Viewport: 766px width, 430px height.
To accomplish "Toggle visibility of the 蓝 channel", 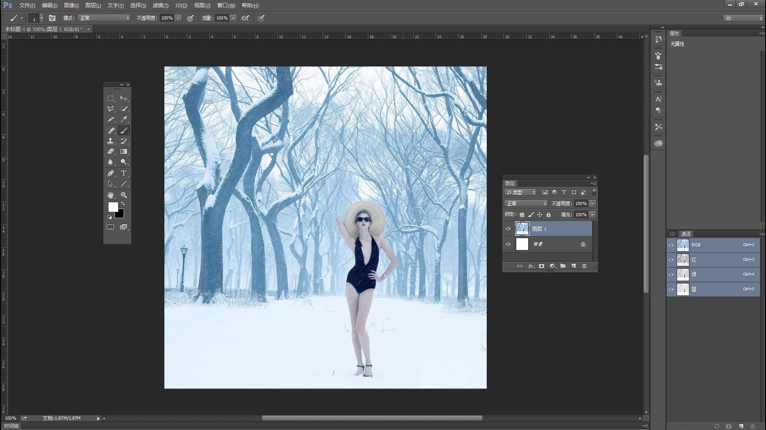I will (x=671, y=289).
